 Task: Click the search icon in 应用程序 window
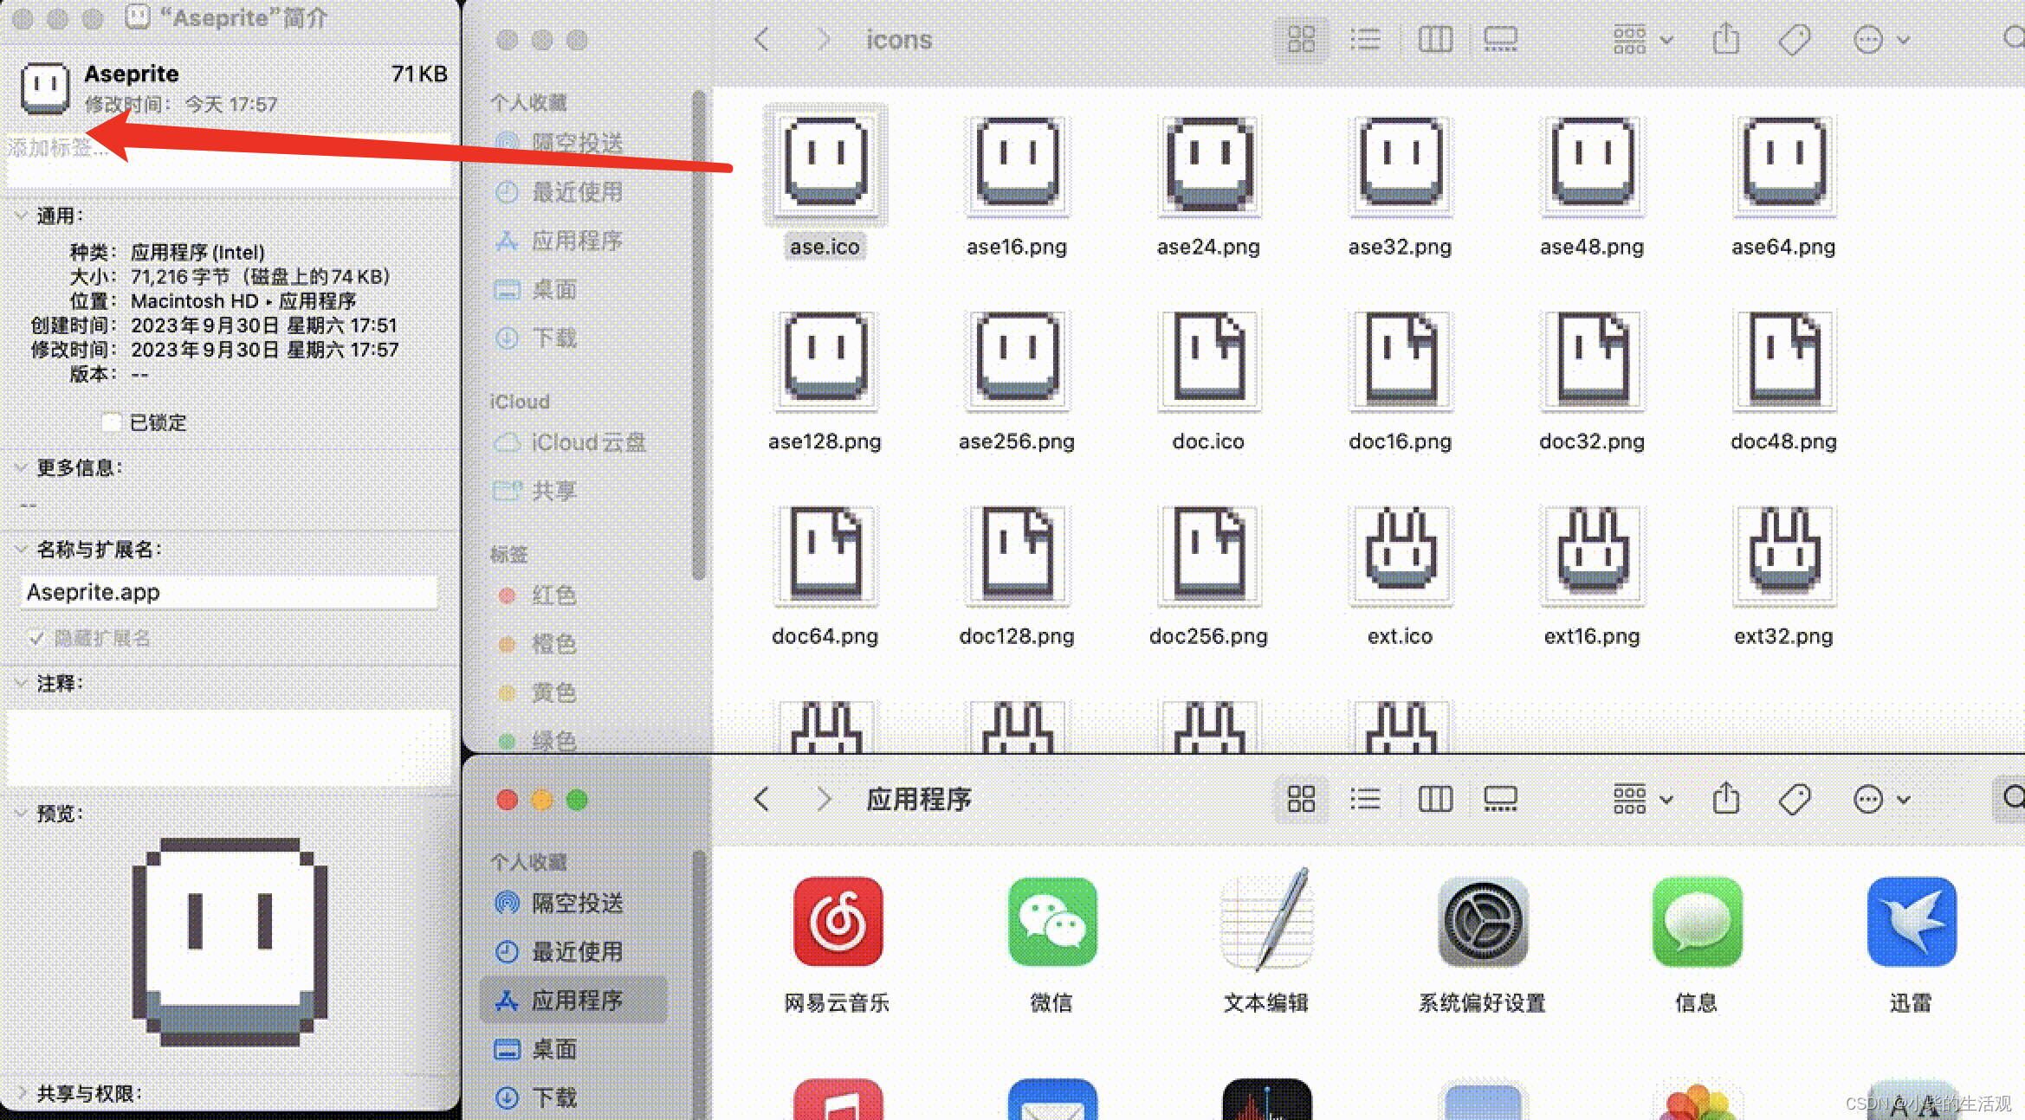click(x=2013, y=797)
